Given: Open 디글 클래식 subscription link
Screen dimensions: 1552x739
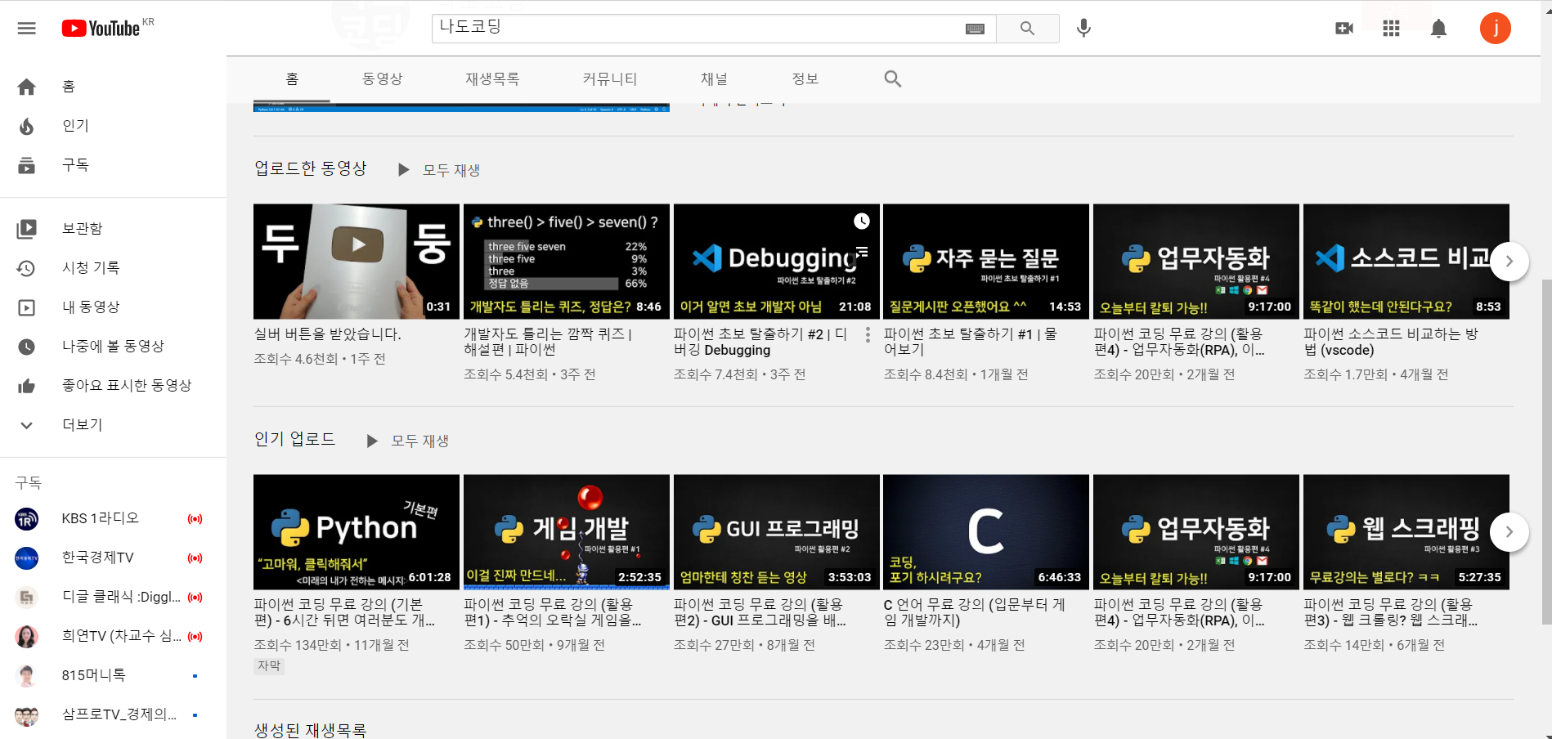Looking at the screenshot, I should 113,597.
